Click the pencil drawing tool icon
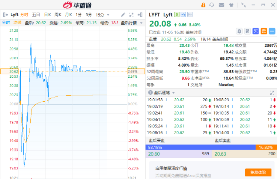The image size is (277, 179). coord(123,15)
